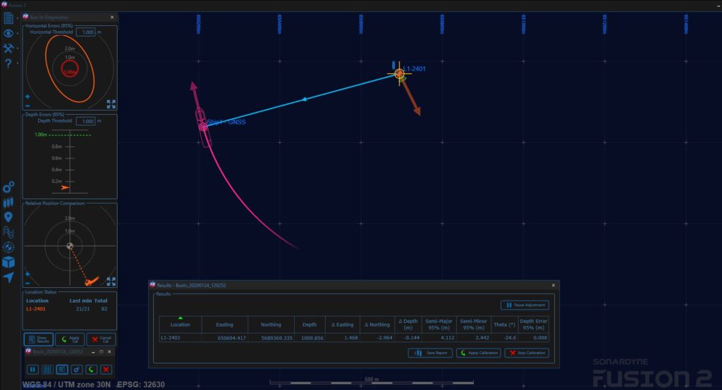Image resolution: width=722 pixels, height=390 pixels.
Task: Open the question mark help icon
Action: tap(8, 63)
